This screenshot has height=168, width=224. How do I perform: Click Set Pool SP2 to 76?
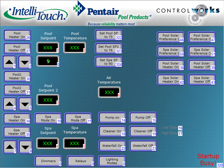[x=109, y=48]
